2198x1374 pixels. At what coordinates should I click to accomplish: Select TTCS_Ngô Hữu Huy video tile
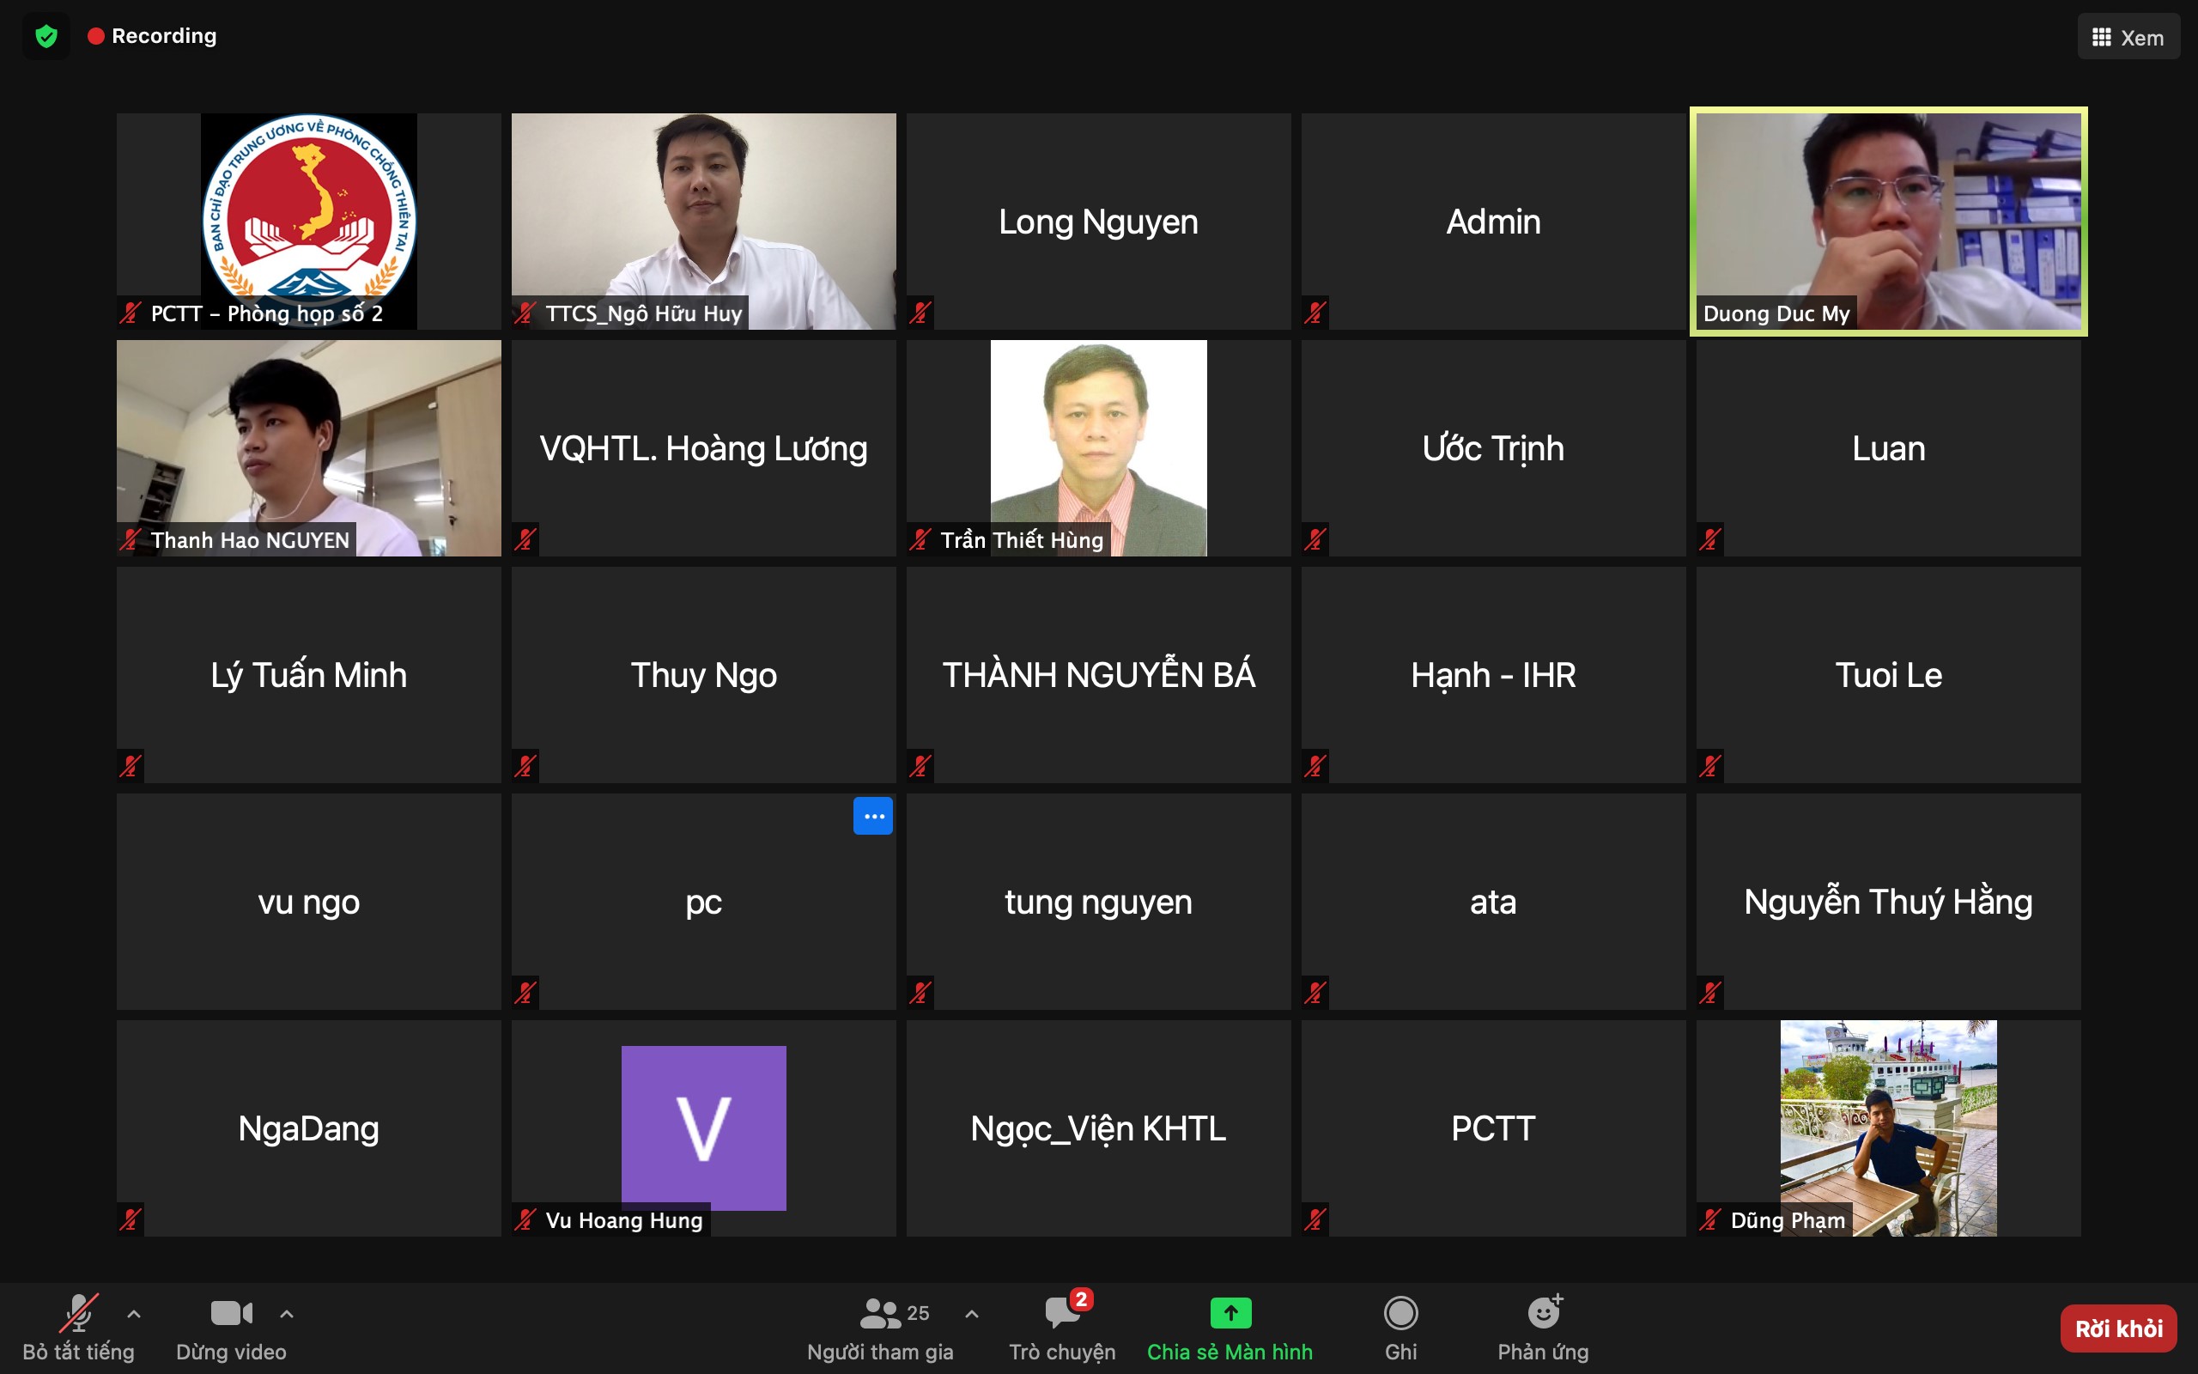[x=704, y=222]
